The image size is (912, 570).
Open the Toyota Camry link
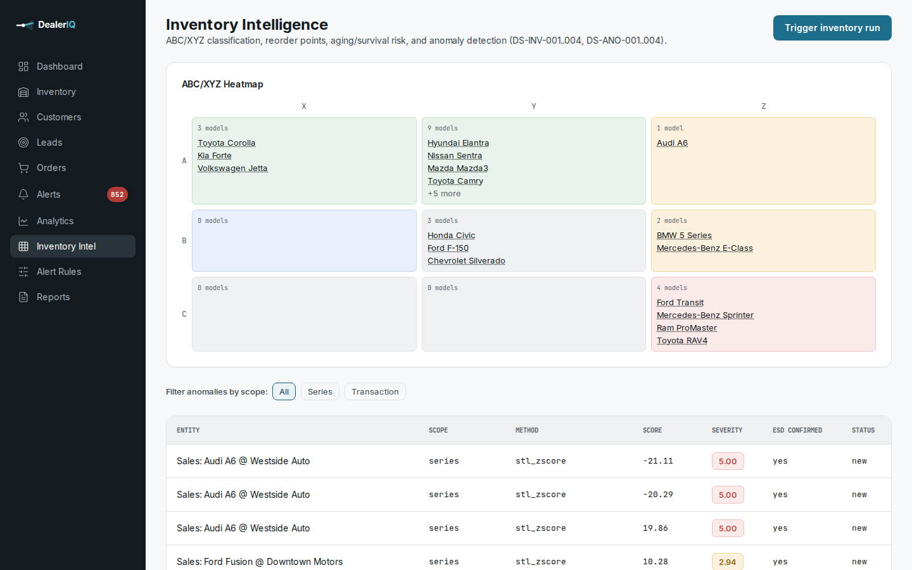455,181
